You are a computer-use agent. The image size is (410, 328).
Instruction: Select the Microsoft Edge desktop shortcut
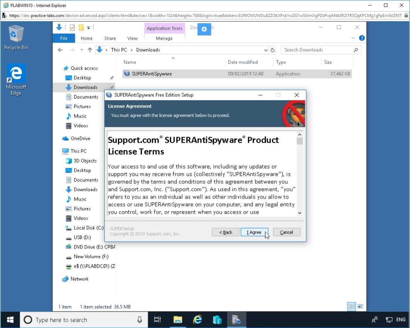16,79
